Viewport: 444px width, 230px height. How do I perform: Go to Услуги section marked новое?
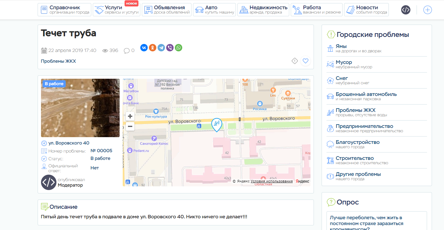pyautogui.click(x=117, y=10)
